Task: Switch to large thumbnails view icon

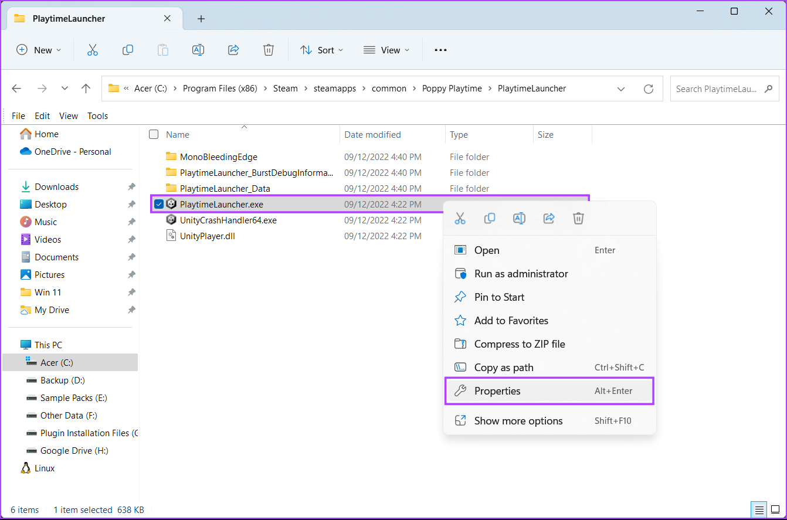Action: pos(774,509)
